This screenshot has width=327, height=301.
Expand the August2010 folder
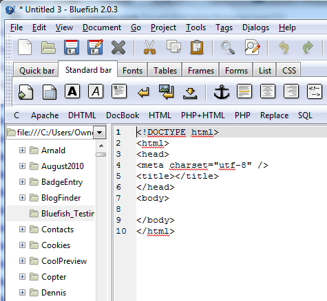click(x=22, y=166)
